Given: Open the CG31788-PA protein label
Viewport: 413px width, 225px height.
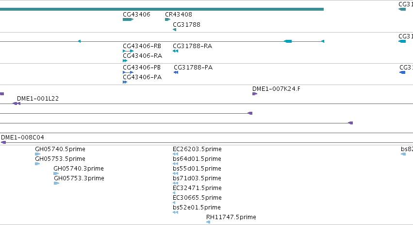Looking at the screenshot, I should [x=193, y=67].
